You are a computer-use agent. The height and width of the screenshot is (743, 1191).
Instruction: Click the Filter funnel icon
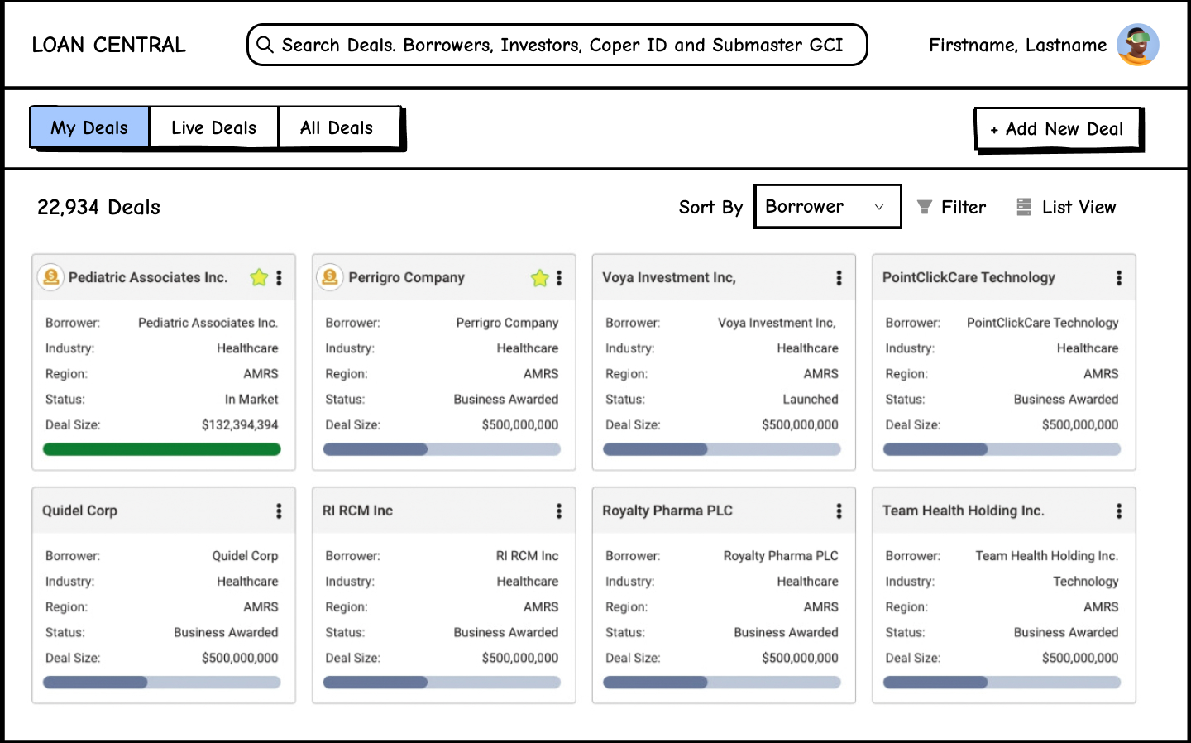click(925, 207)
